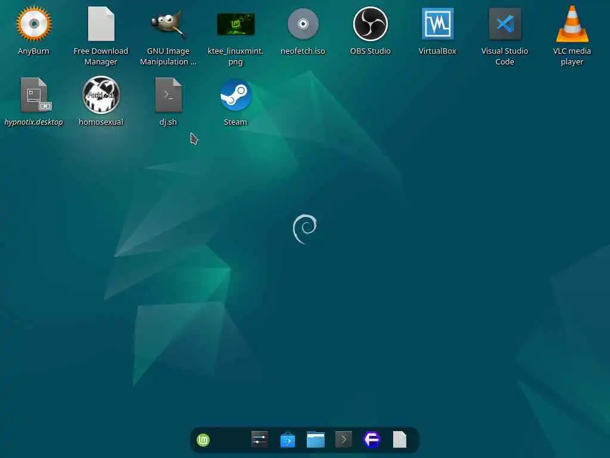Select the Free Download Manager icon
Screen dimensions: 610x458
pos(101,24)
